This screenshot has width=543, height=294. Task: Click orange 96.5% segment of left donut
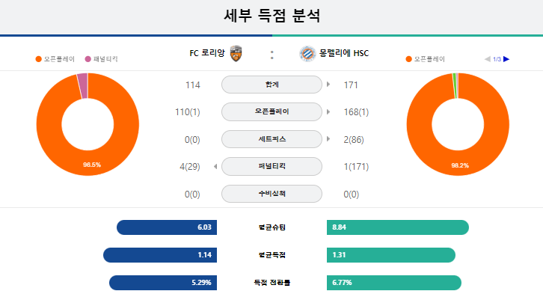point(92,163)
